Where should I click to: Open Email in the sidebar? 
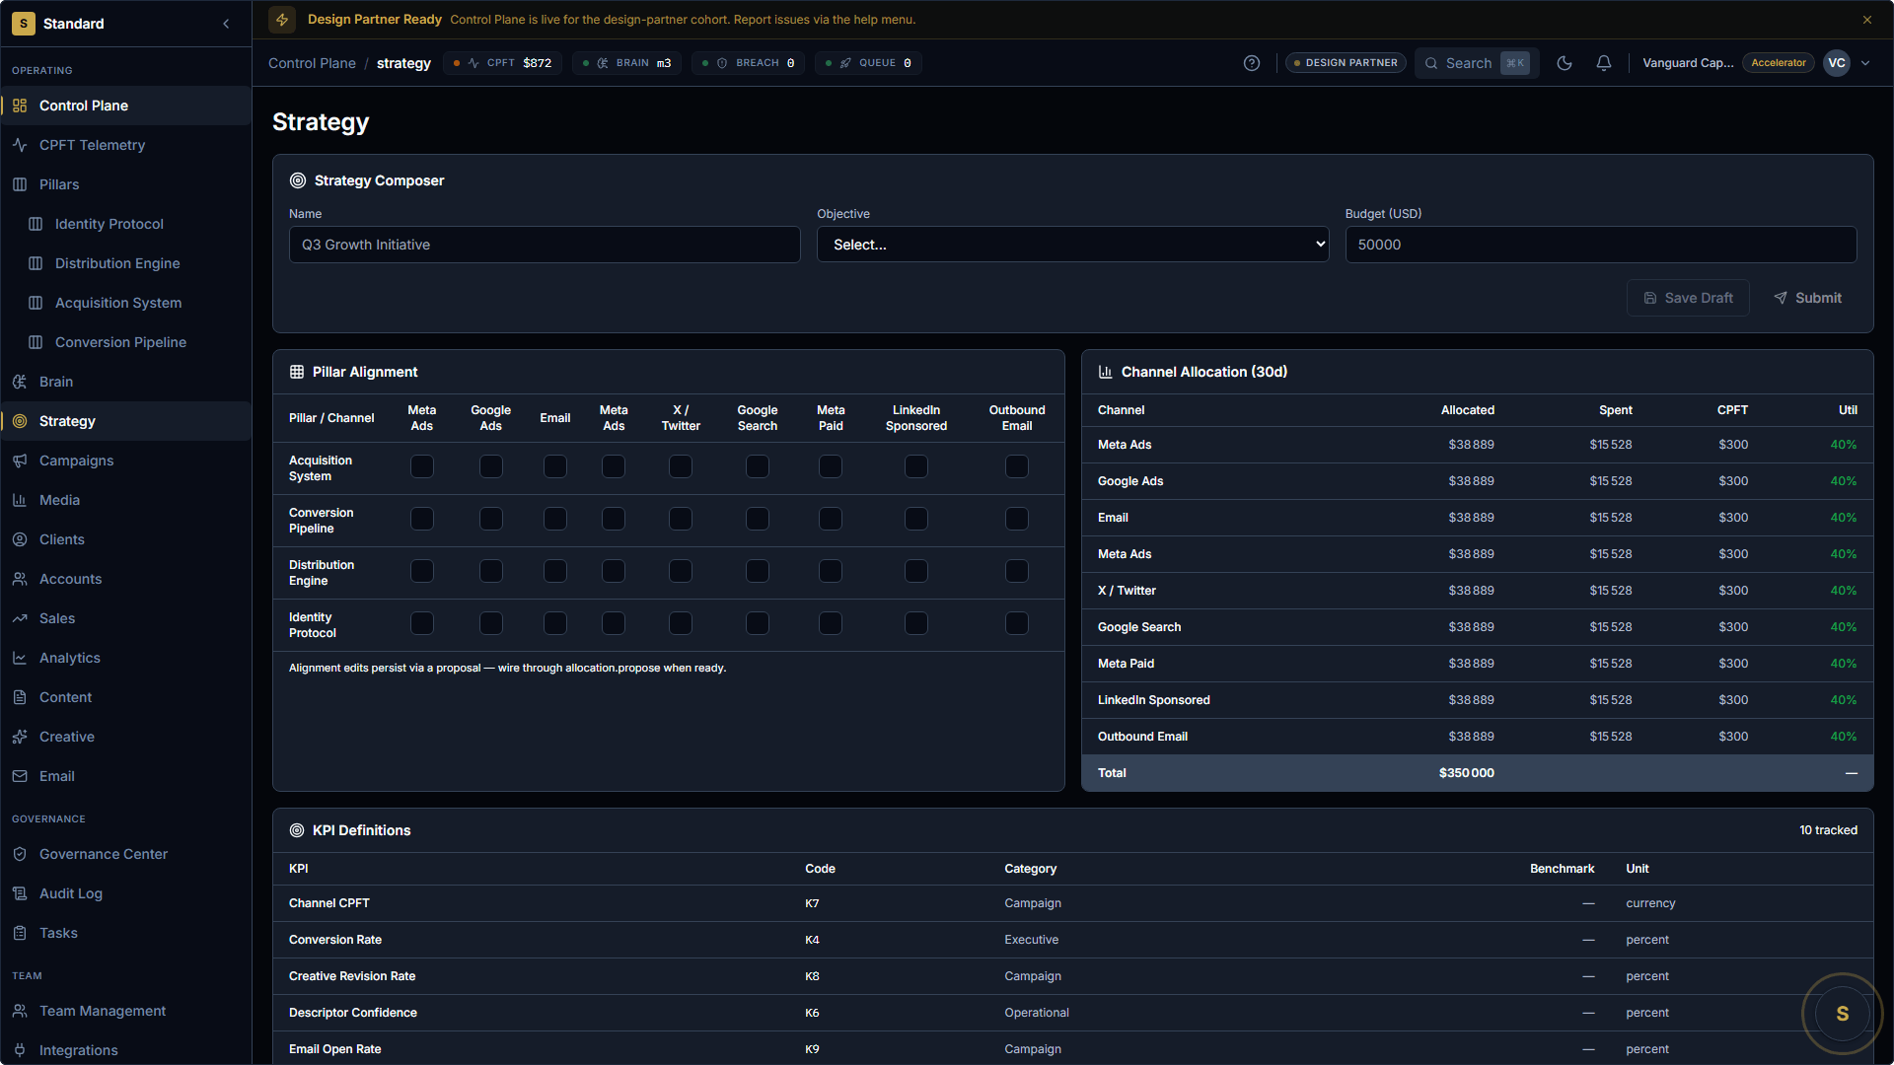click(x=125, y=776)
